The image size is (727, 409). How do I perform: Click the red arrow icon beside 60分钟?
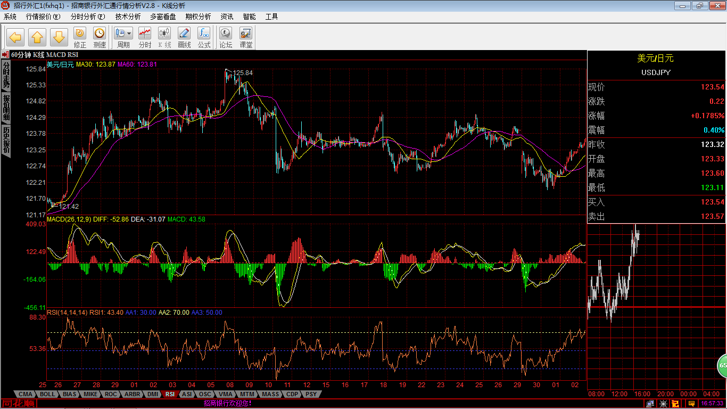5,54
